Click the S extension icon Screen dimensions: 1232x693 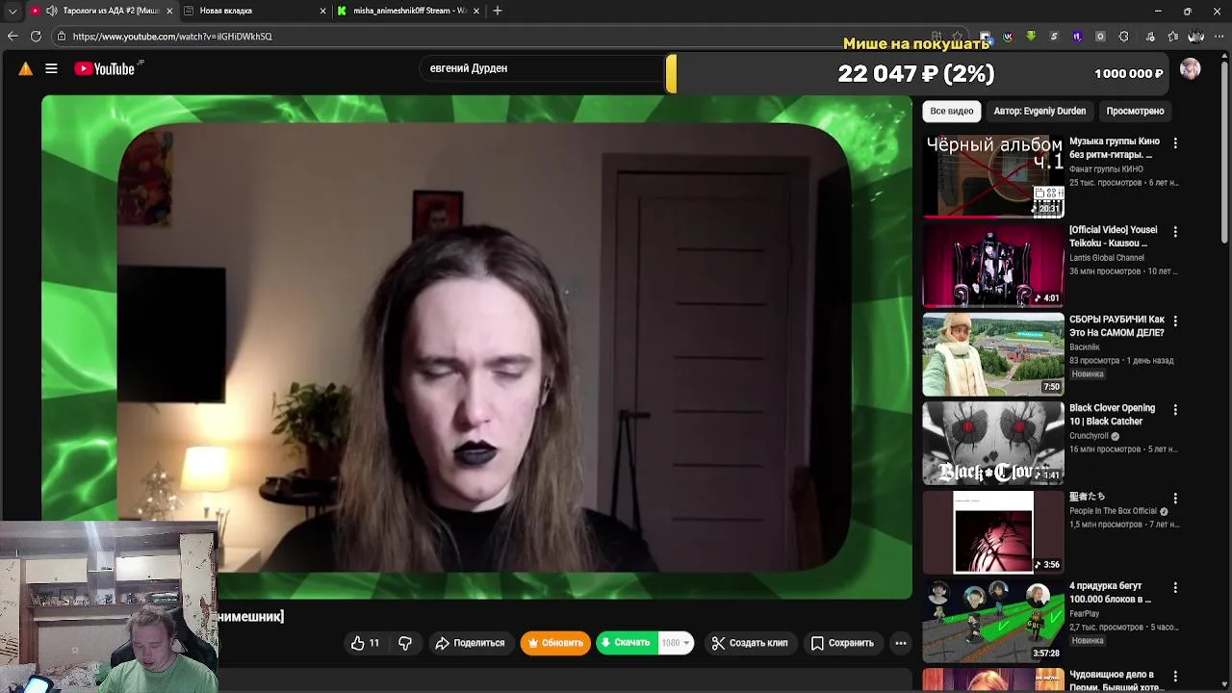(1054, 37)
